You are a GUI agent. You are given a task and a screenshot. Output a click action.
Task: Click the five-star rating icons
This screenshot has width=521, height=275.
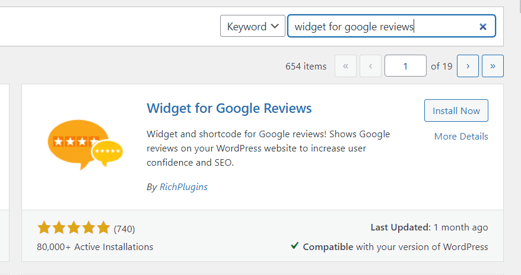click(x=74, y=228)
